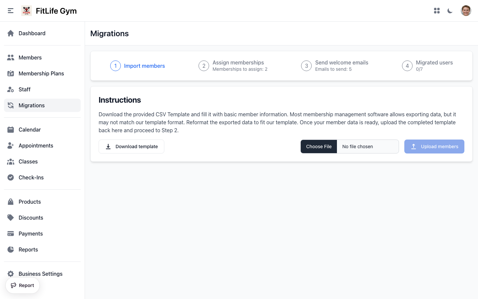Select the Appointments person-plus icon
This screenshot has height=299, width=478.
[10, 146]
